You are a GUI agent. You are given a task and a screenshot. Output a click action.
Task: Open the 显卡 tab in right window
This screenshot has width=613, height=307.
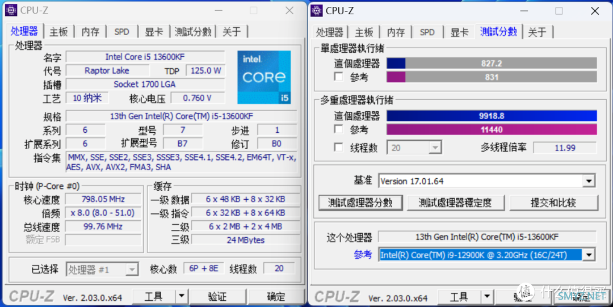[459, 32]
